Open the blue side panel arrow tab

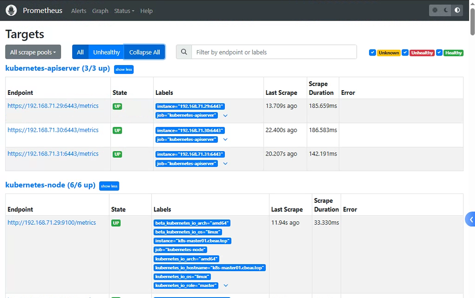click(x=470, y=220)
